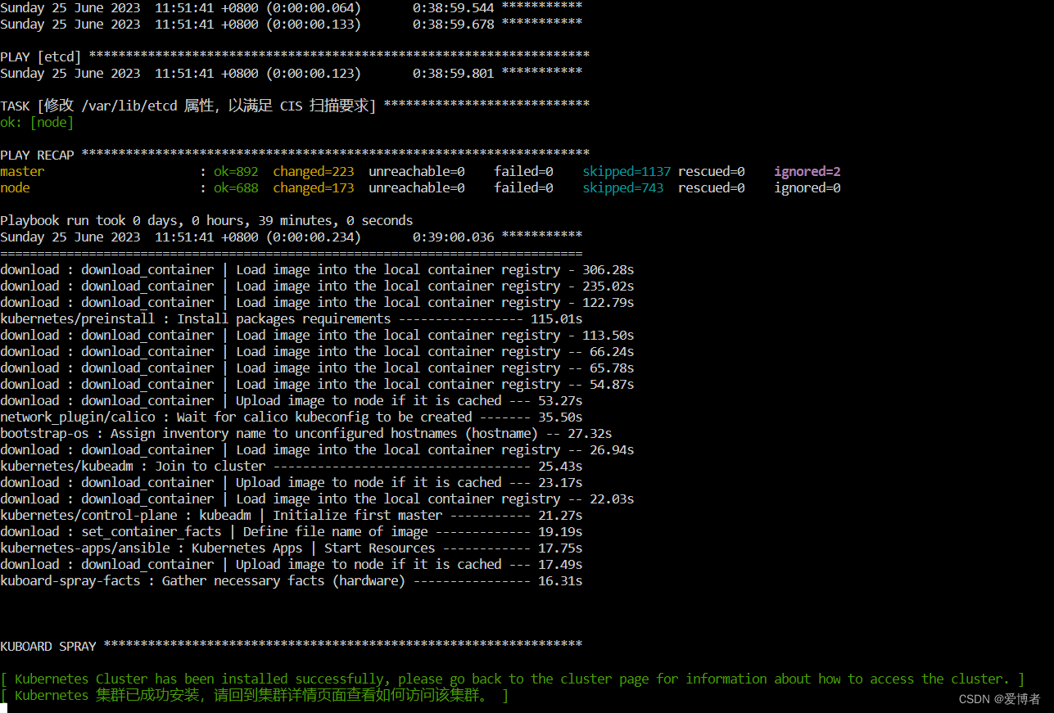Viewport: 1054px width, 713px height.
Task: Select the 122.79s load image timing line
Action: click(x=317, y=302)
